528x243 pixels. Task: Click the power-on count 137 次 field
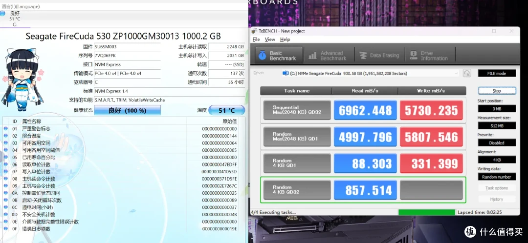[227, 73]
